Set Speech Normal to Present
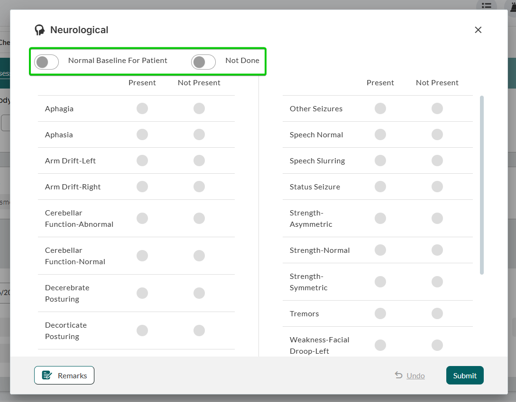This screenshot has width=516, height=402. click(x=380, y=134)
